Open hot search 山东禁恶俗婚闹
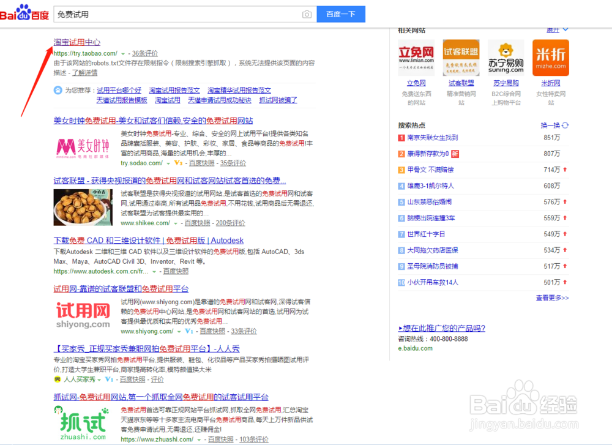Image resolution: width=612 pixels, height=445 pixels. click(430, 202)
